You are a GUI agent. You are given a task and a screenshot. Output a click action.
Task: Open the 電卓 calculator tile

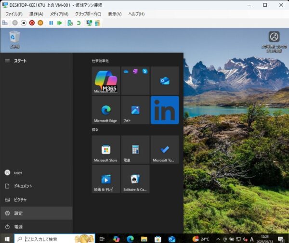click(x=135, y=150)
